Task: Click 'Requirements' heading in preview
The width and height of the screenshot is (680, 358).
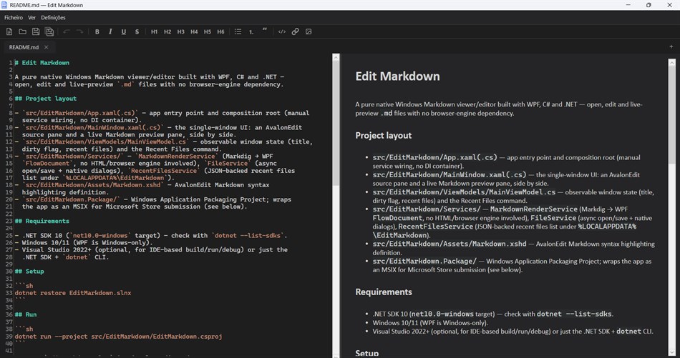Action: point(384,292)
